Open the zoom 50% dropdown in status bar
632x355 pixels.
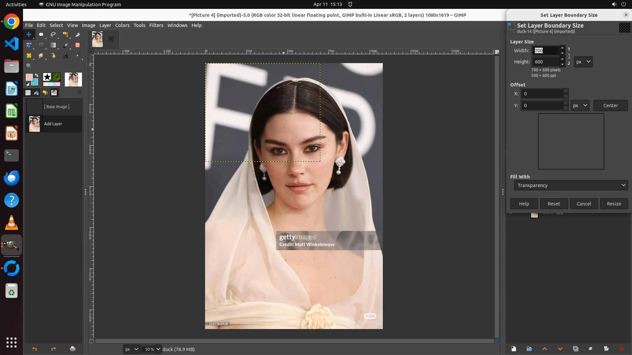[158, 349]
